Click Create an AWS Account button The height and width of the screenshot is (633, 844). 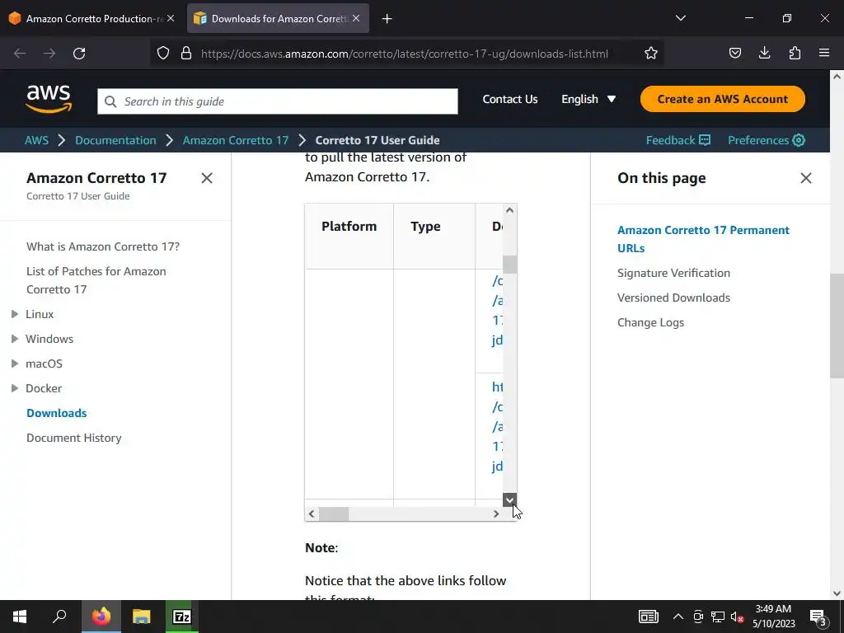(x=722, y=99)
